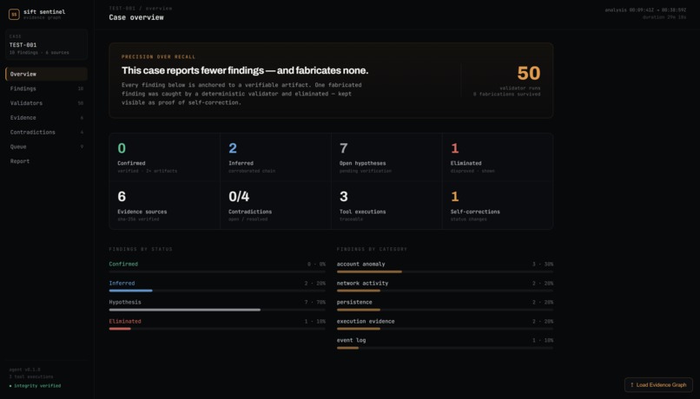Viewport: 700px width, 399px height.
Task: Click the SS sift sentinel logo icon
Action: point(14,14)
